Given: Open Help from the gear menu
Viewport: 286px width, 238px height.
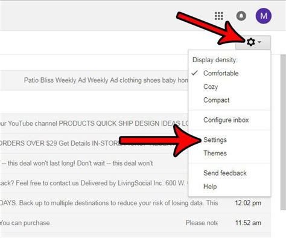Looking at the screenshot, I should click(229, 187).
